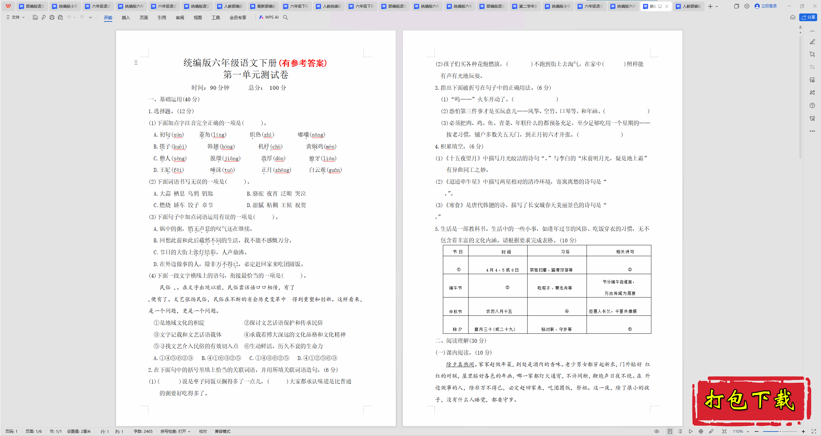The width and height of the screenshot is (821, 436).
Task: Open the properties sliders icon in right sidebar
Action: coord(812,67)
